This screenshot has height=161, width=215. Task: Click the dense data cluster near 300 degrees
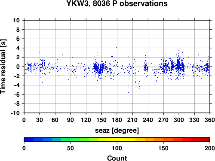point(178,66)
